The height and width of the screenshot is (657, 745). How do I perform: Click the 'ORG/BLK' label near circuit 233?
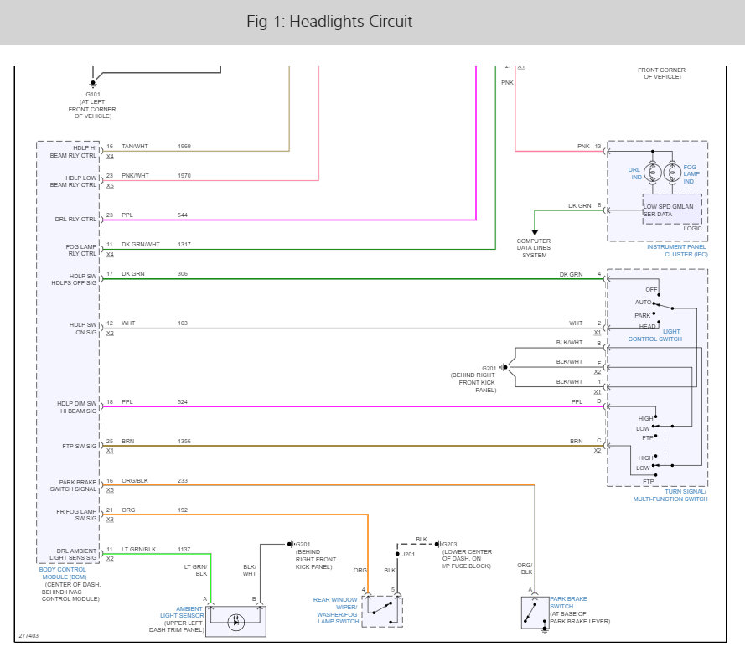pyautogui.click(x=135, y=481)
